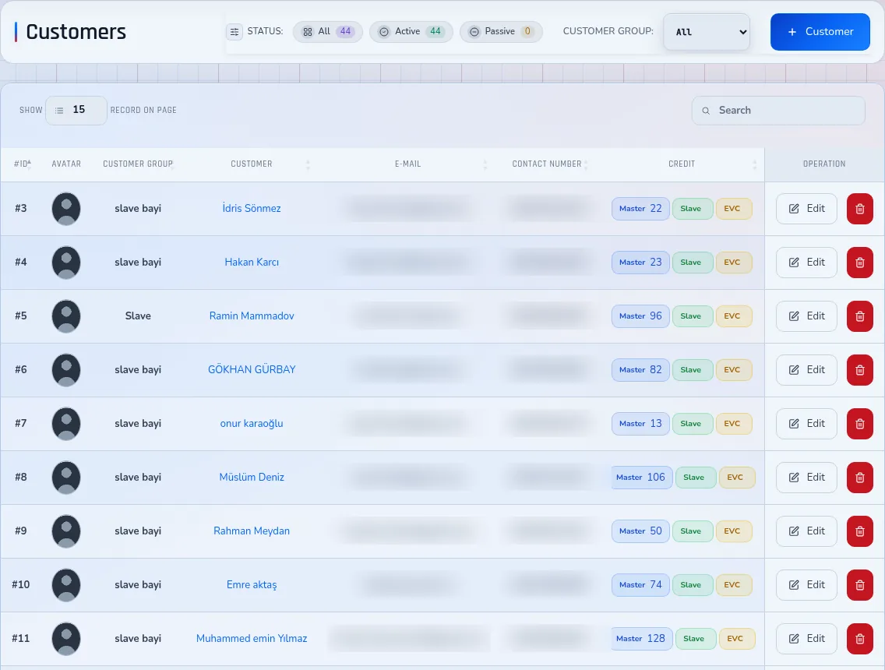Delete customer GÖKHAN GÜRBAY with trash icon
This screenshot has width=885, height=670.
point(859,370)
